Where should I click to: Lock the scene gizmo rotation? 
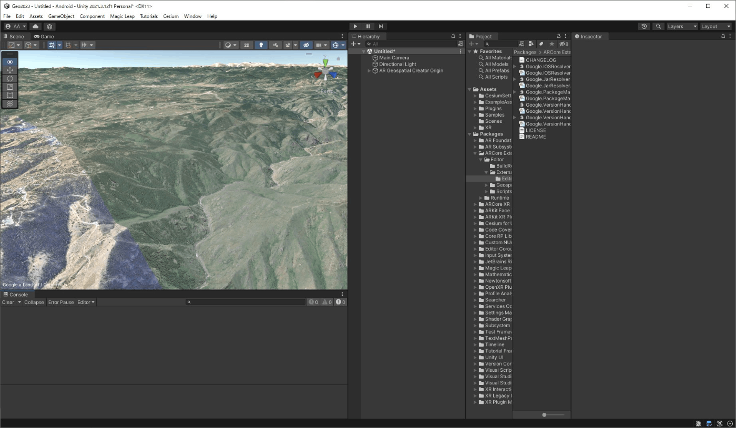[338, 58]
